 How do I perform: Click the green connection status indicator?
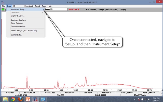click(x=3, y=9)
